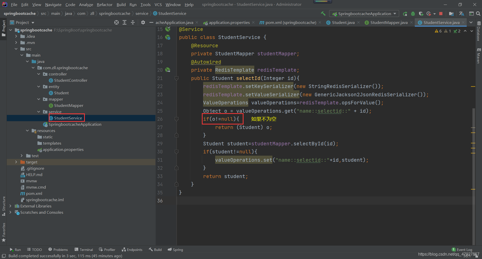Viewport: 482px width, 259px height.
Task: Click the red Stop button
Action: 441,14
